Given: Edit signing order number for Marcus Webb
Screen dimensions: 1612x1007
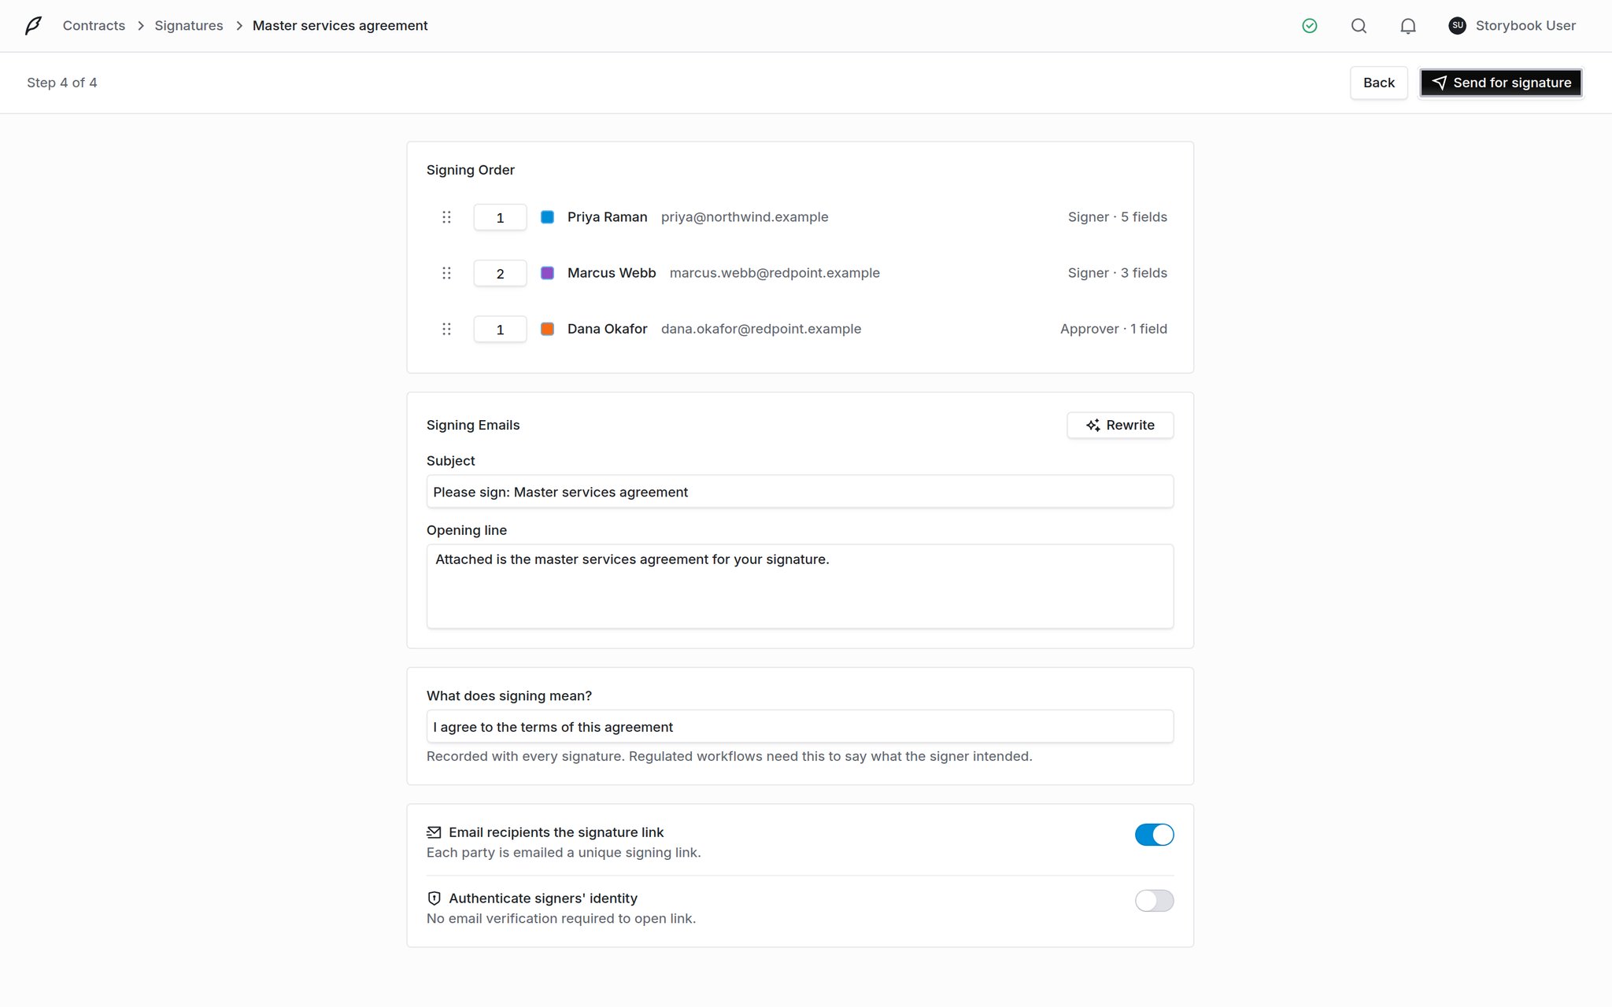Looking at the screenshot, I should (x=500, y=274).
